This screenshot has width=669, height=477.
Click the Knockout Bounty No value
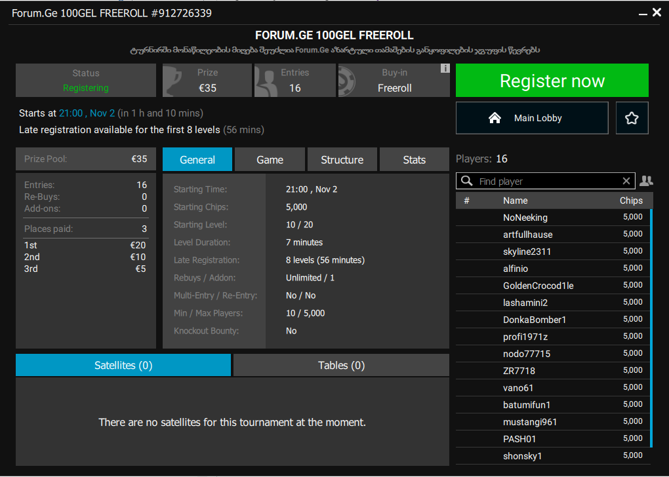tap(291, 331)
